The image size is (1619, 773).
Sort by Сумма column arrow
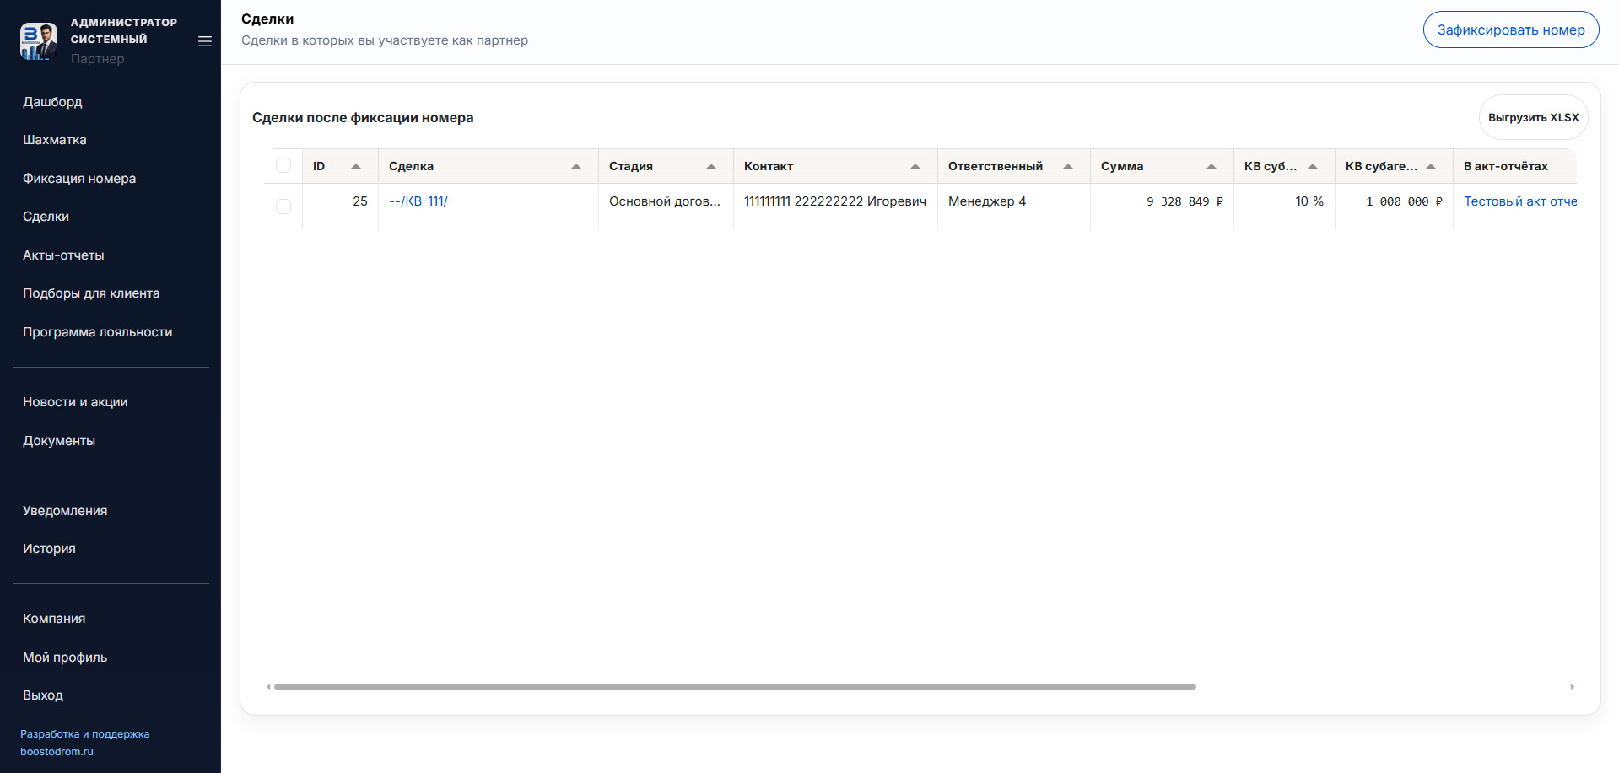click(x=1212, y=167)
